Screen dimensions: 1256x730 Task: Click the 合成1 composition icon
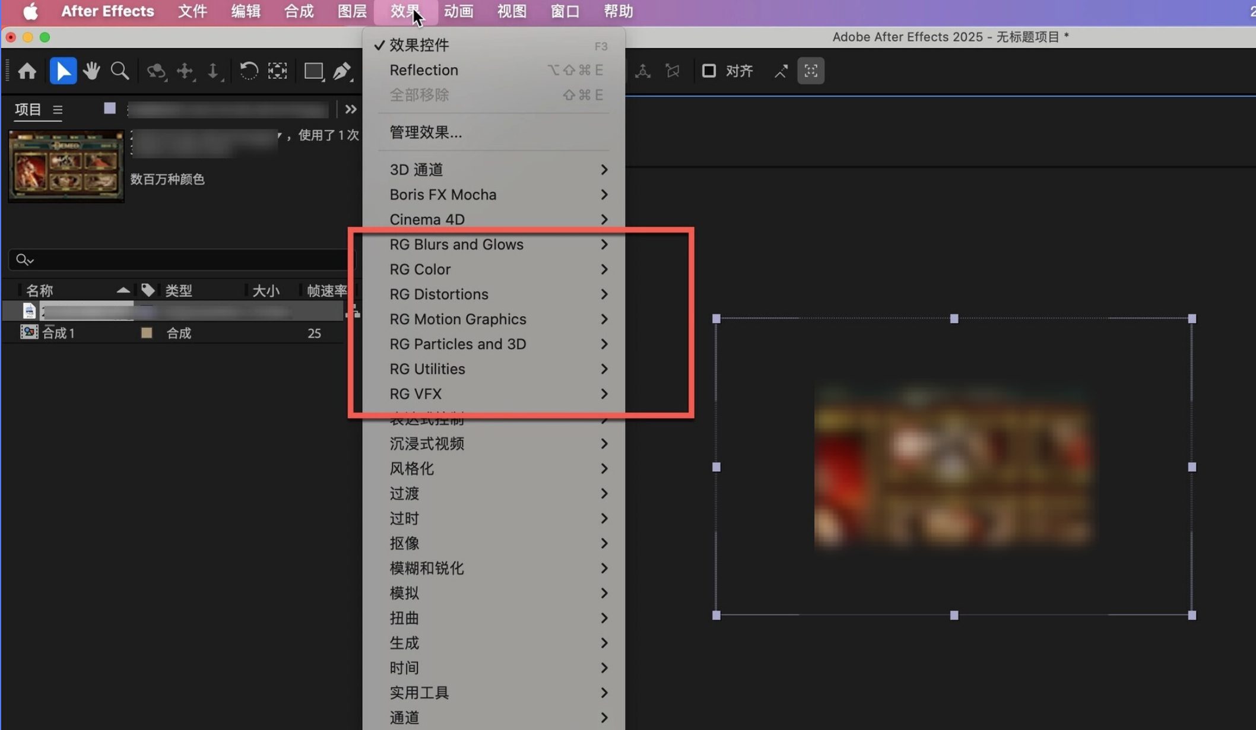pos(29,332)
